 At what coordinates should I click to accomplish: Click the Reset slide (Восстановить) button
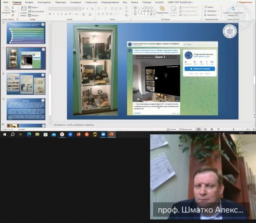pyautogui.click(x=36, y=12)
